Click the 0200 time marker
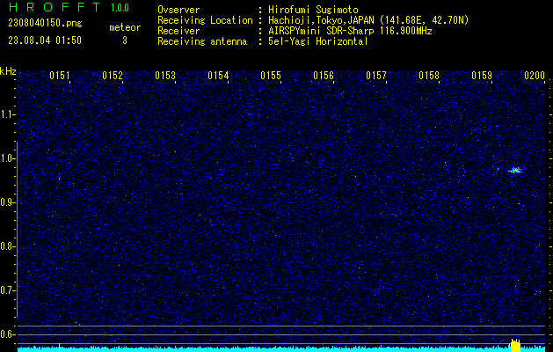Image resolution: width=553 pixels, height=352 pixels. [x=535, y=77]
